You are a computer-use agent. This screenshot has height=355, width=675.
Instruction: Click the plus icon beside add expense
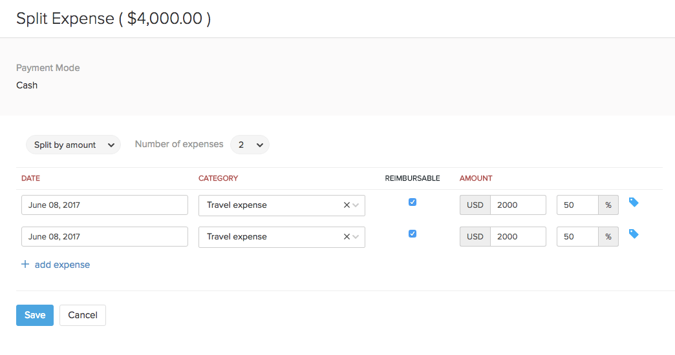coord(25,265)
